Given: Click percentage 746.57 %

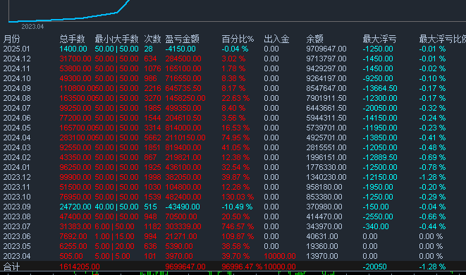Looking at the screenshot, I should 238,226.
